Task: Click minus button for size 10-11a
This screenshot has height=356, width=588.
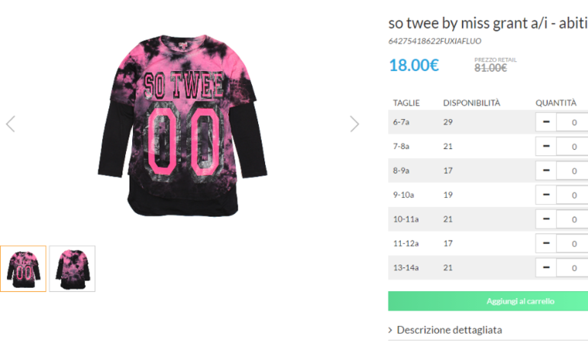Action: click(x=546, y=219)
